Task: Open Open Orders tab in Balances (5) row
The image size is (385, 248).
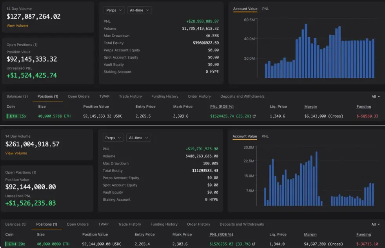Action: [78, 224]
